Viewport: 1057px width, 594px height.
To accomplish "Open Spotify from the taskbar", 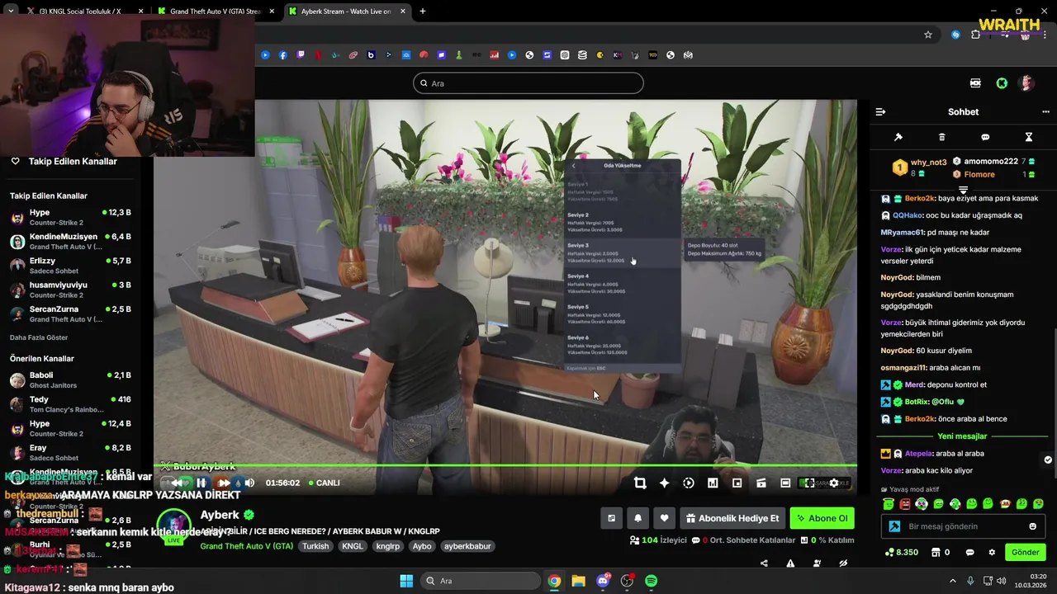I will point(651,581).
